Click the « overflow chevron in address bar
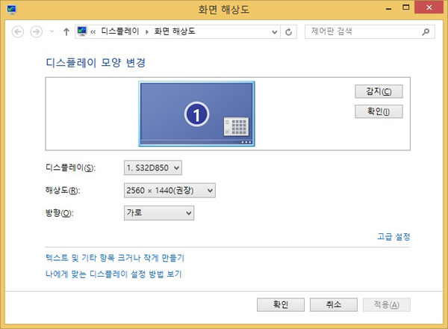 tap(93, 31)
